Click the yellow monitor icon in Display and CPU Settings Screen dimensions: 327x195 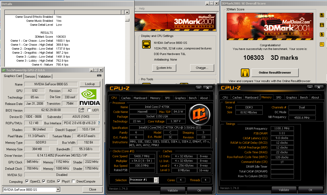point(146,44)
